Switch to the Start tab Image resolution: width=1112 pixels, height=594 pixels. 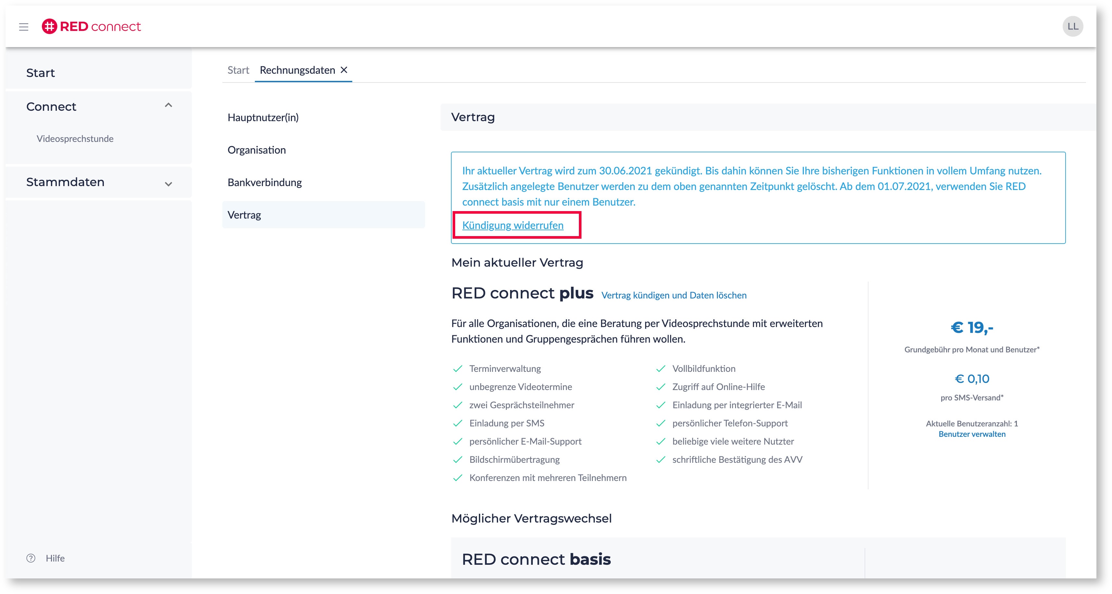pyautogui.click(x=238, y=70)
